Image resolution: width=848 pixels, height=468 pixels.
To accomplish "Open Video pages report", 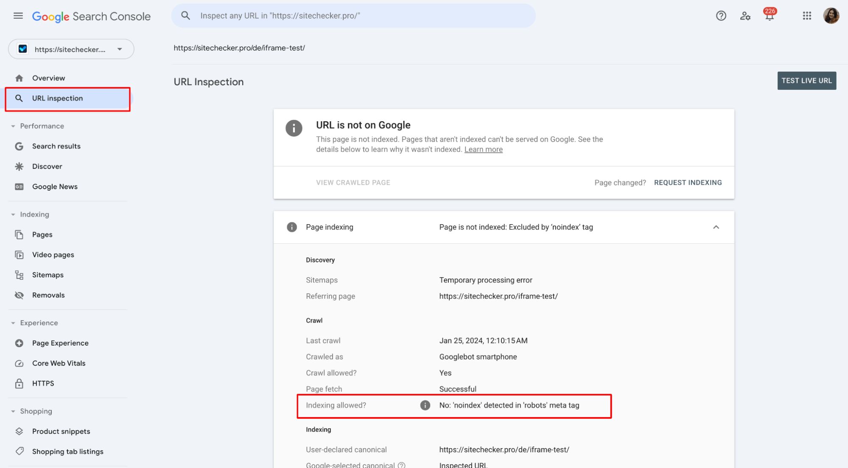I will point(53,255).
